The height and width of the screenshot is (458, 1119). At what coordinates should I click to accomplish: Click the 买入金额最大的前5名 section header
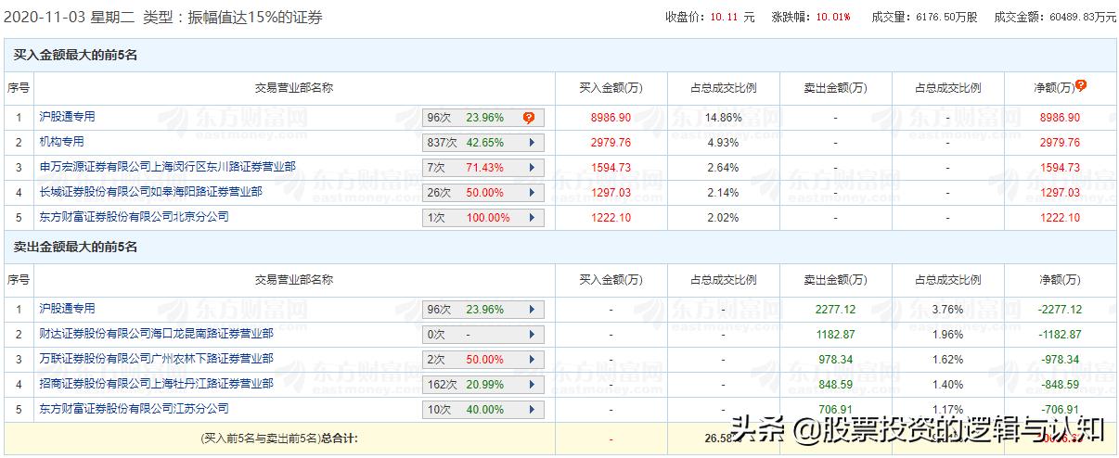76,56
